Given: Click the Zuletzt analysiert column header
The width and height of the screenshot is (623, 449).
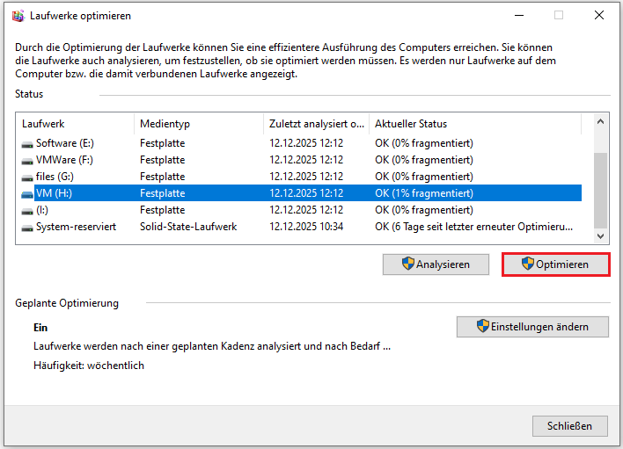Looking at the screenshot, I should 316,124.
